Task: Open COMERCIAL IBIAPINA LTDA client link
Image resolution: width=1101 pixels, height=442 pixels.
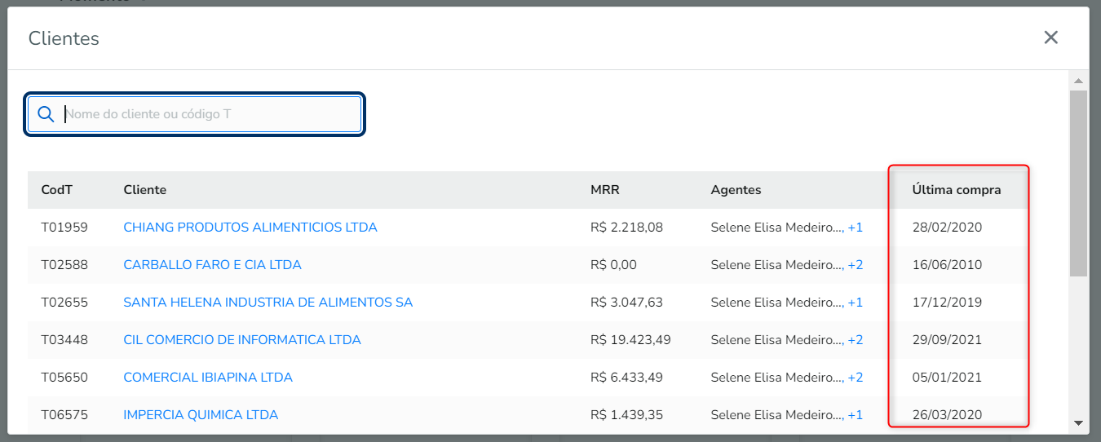Action: (x=208, y=378)
